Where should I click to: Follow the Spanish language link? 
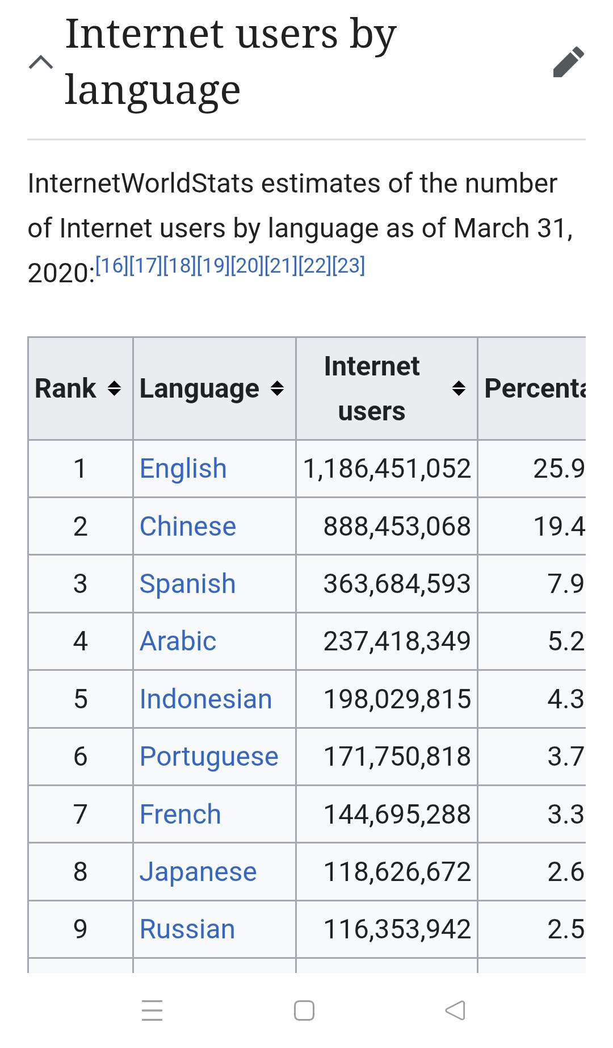[187, 584]
